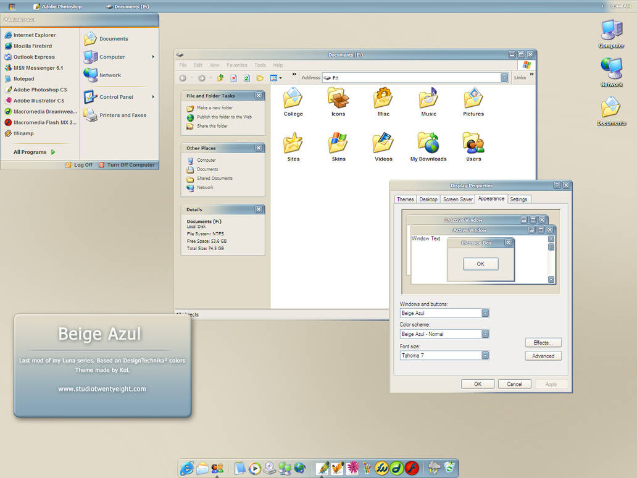Open the Windows and buttons combo box
Viewport: 637px width, 478px height.
point(444,313)
